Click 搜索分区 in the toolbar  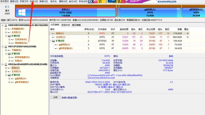(x=14, y=1)
